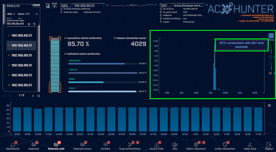The image size is (276, 152).
Task: Click the teal filter funnel beside SRC
Action: [x=107, y=6]
